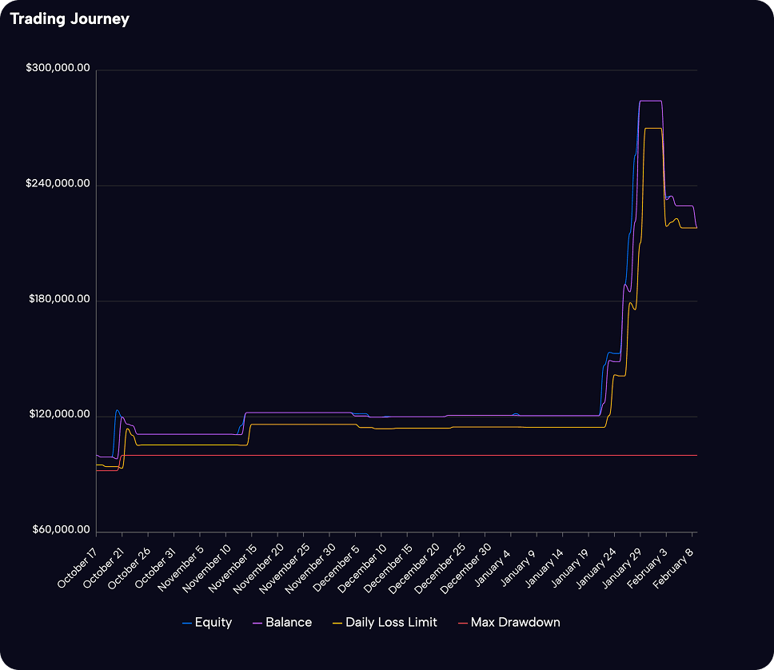774x670 pixels.
Task: Click the February 8 x-axis label
Action: tap(673, 568)
